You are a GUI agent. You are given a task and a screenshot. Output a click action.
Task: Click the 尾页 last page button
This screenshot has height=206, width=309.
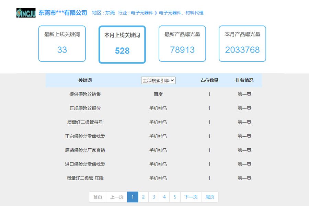[x=210, y=197]
